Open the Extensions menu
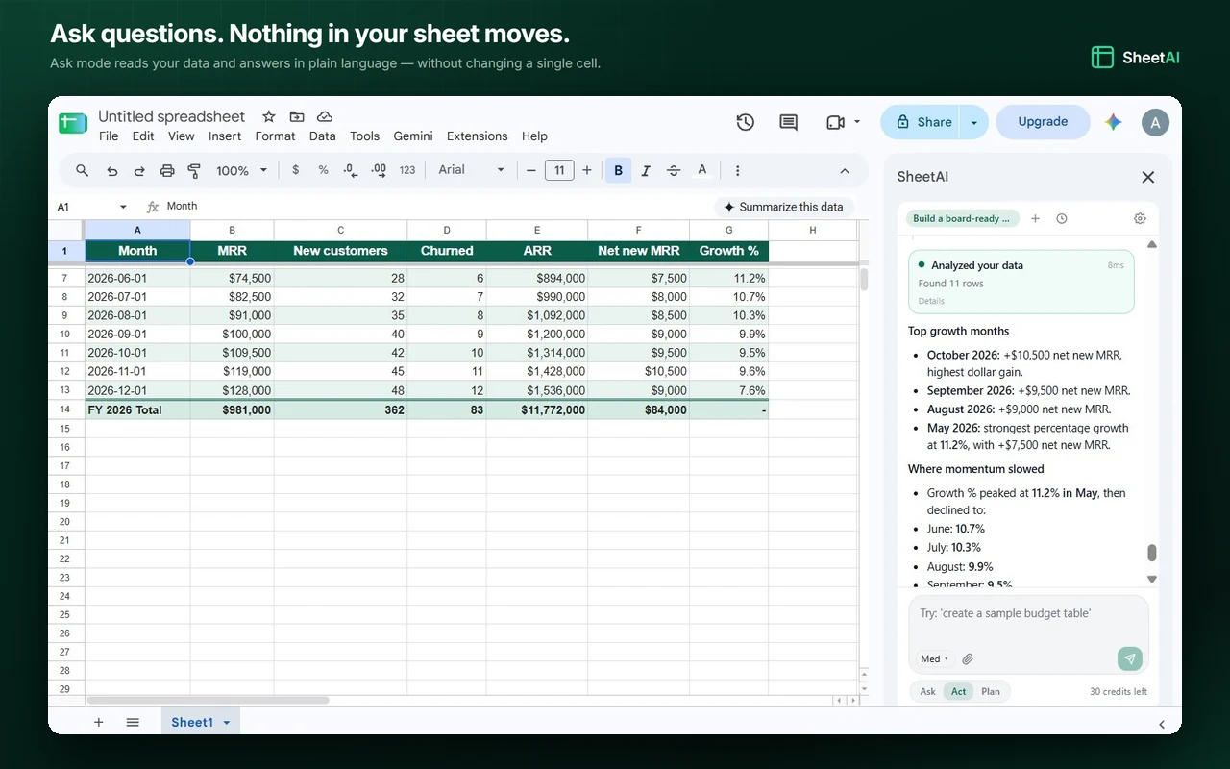This screenshot has height=769, width=1230. [x=477, y=136]
